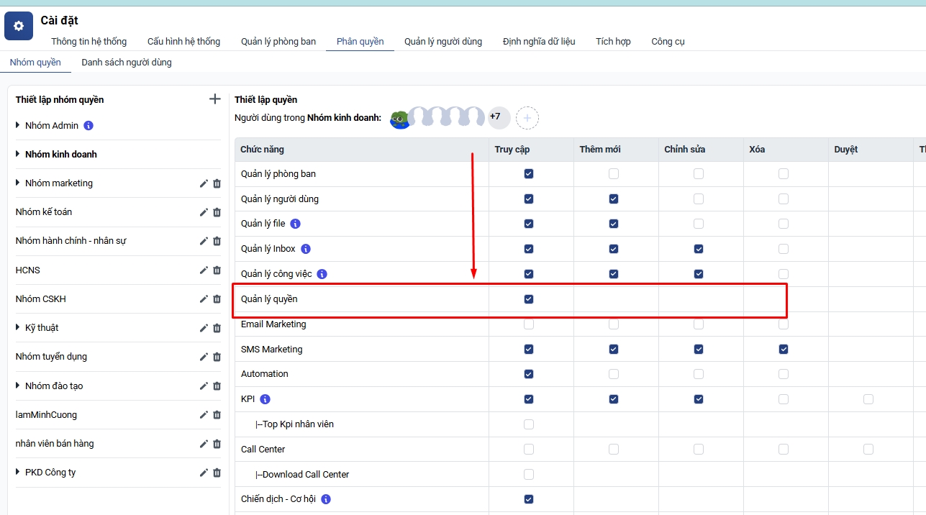Click edit pencil for Nhóm marketing
Screen dimensions: 926x515
pyautogui.click(x=204, y=183)
